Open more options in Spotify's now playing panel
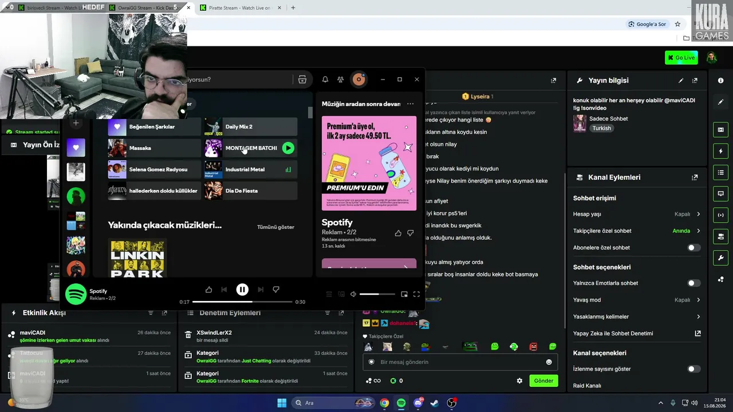 [410, 104]
